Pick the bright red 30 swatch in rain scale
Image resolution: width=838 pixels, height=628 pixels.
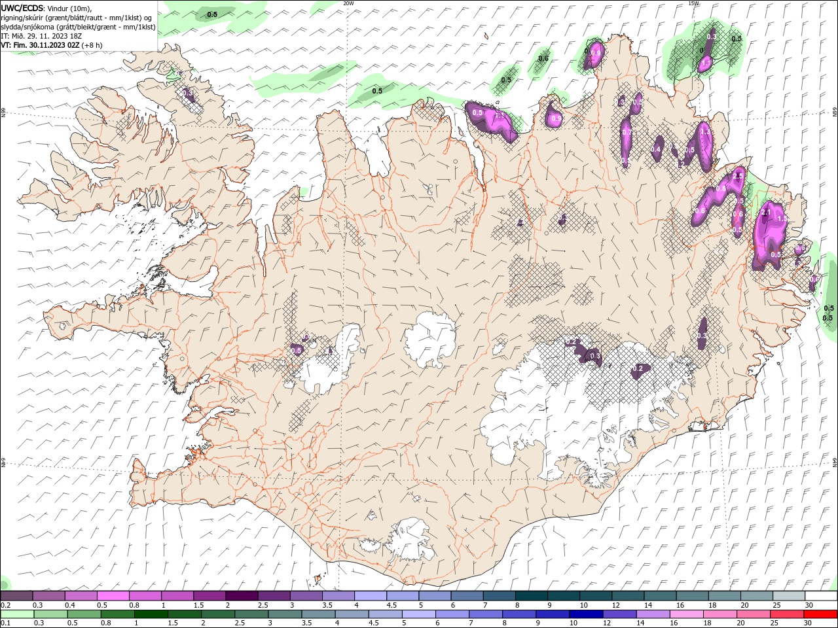tap(820, 614)
